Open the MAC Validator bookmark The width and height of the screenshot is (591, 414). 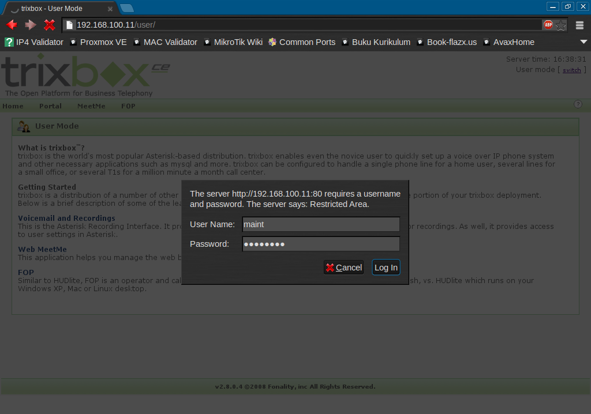click(166, 42)
